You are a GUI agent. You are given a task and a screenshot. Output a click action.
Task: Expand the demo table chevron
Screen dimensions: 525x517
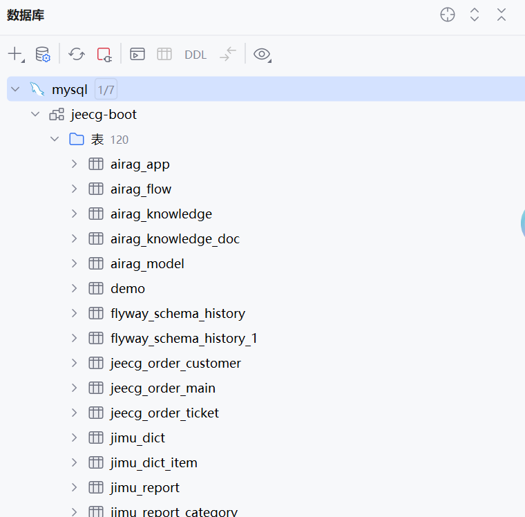click(x=75, y=288)
